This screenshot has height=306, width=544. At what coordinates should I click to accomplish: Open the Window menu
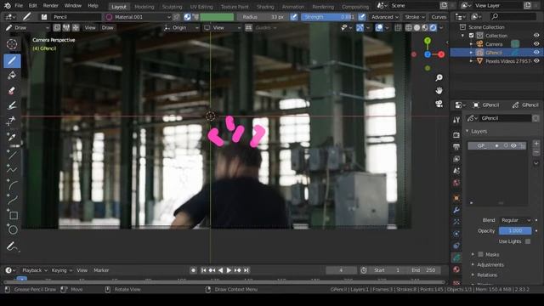pos(73,6)
